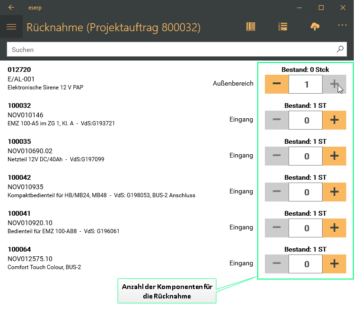Viewport: 359px width, 315px height.
Task: Open the three-dots more options menu
Action: [x=342, y=26]
